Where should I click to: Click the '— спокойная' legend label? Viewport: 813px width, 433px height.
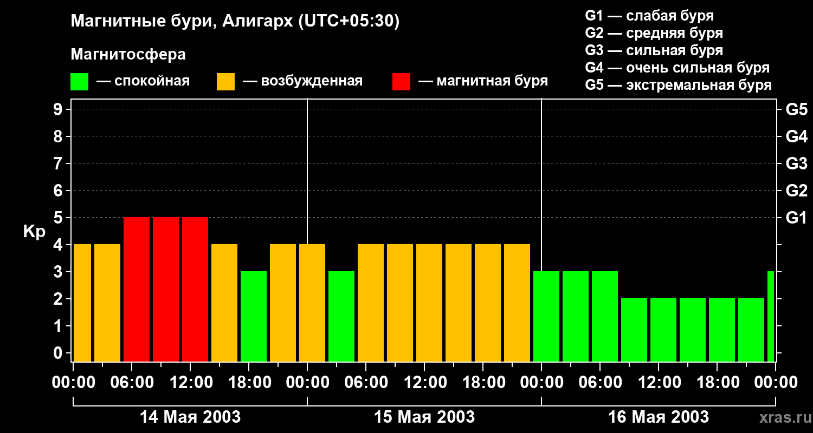point(143,82)
